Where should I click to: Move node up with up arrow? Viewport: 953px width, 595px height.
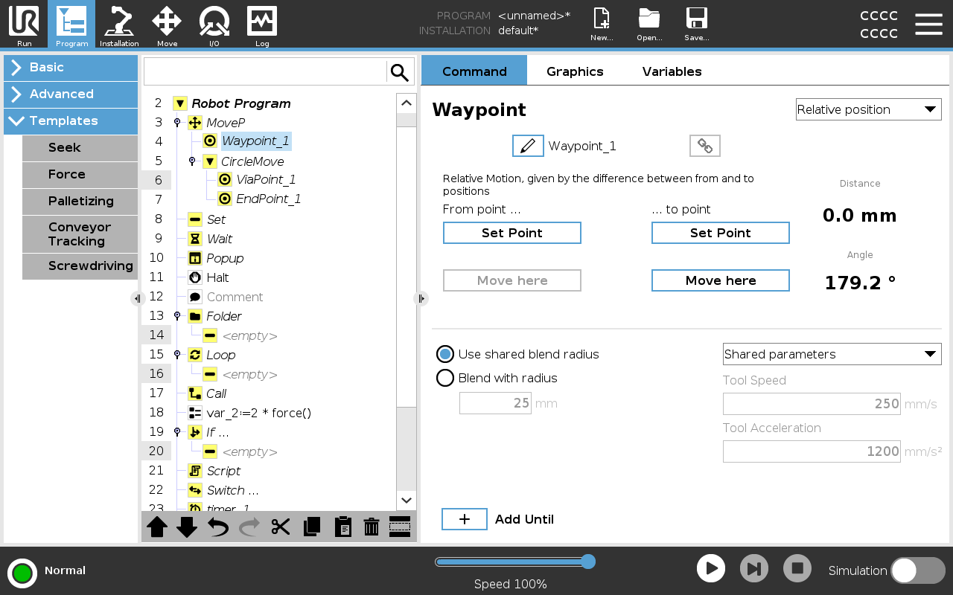pyautogui.click(x=157, y=527)
